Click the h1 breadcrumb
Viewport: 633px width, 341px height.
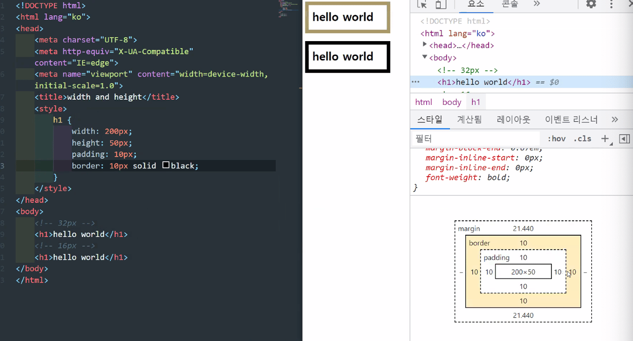click(476, 102)
